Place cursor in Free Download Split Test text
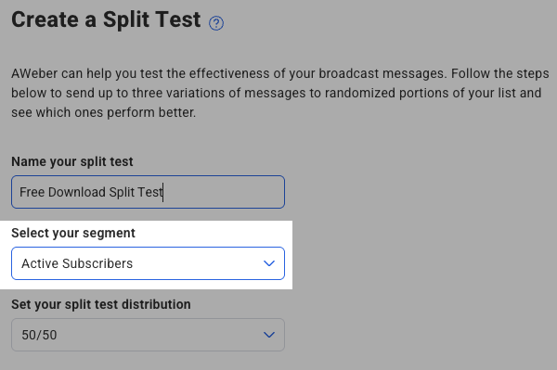 click(x=91, y=192)
